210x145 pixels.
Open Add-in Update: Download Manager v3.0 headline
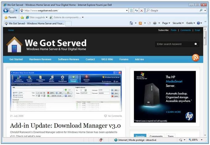click(65, 126)
